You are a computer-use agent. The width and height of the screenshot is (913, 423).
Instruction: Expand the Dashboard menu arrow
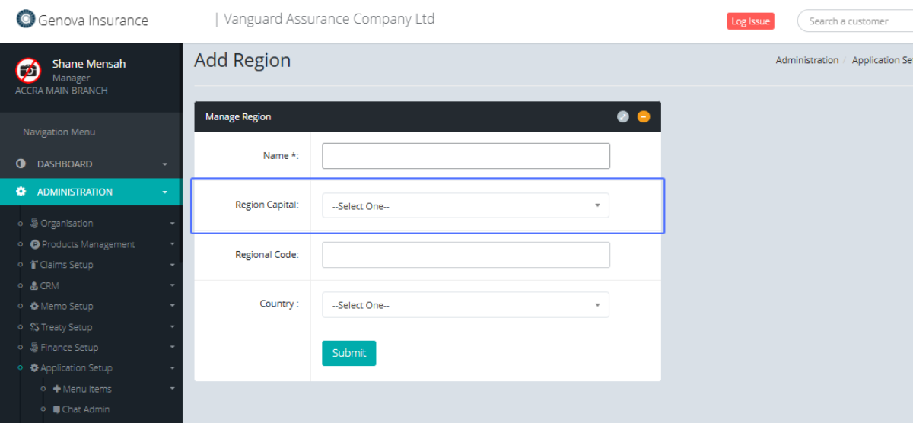pos(164,164)
